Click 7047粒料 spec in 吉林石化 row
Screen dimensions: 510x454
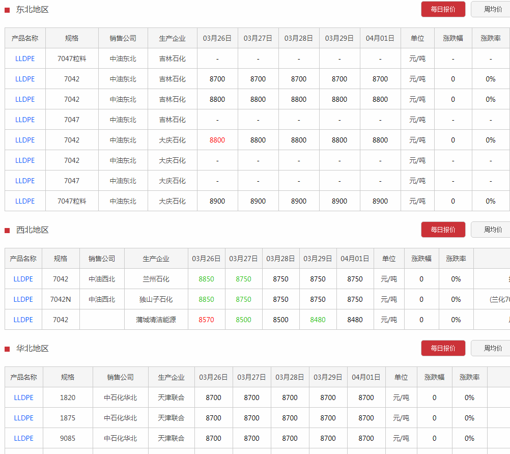coord(72,59)
